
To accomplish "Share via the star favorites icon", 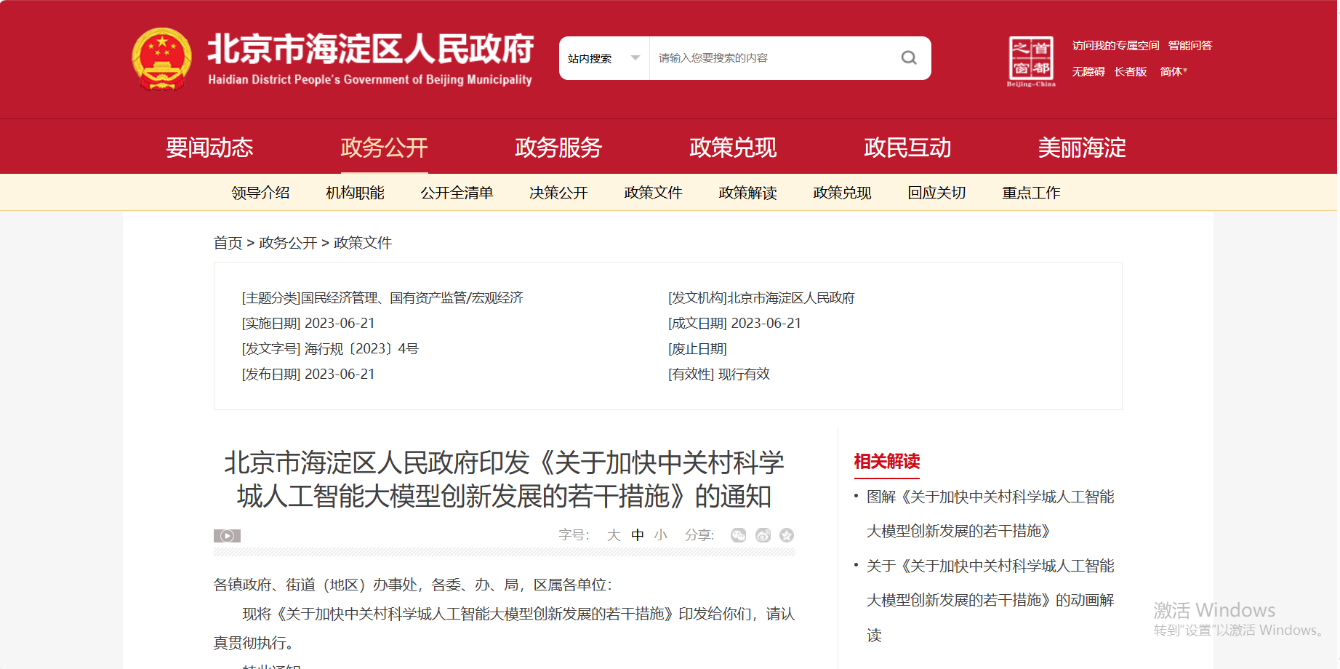I will pos(787,535).
